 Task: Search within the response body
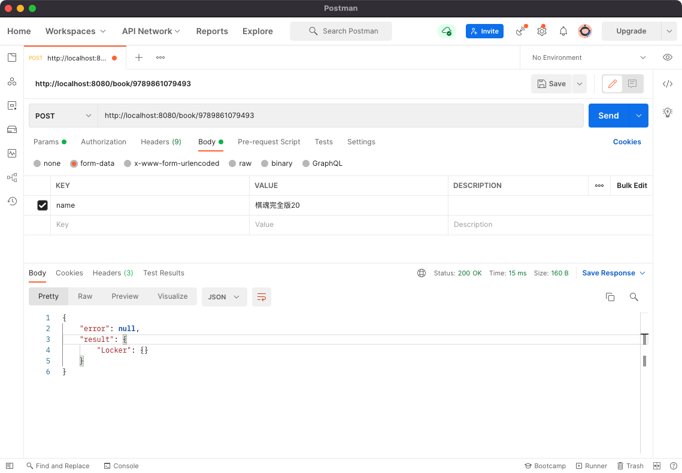(633, 297)
